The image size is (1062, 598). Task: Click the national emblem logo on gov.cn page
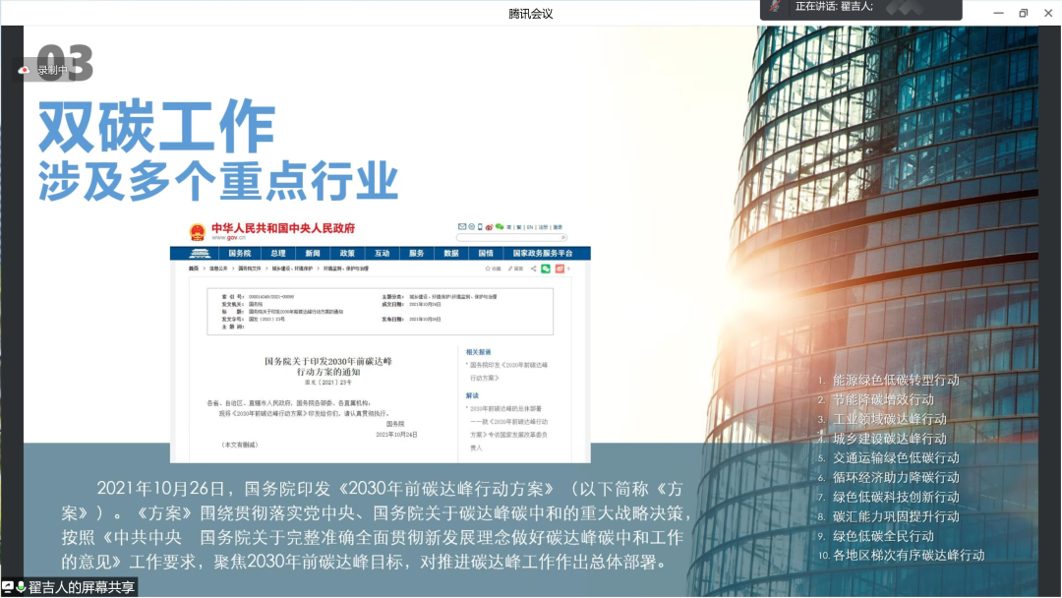[198, 232]
